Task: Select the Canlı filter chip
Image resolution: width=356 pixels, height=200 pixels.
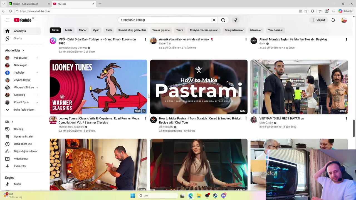Action: coord(109,30)
